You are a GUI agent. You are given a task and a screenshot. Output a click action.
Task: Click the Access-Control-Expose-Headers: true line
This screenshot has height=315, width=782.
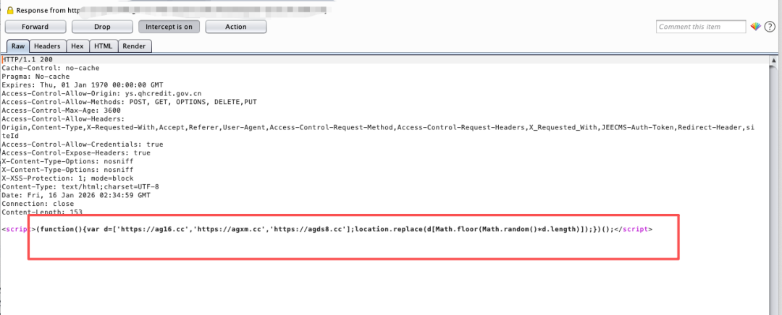coord(76,152)
